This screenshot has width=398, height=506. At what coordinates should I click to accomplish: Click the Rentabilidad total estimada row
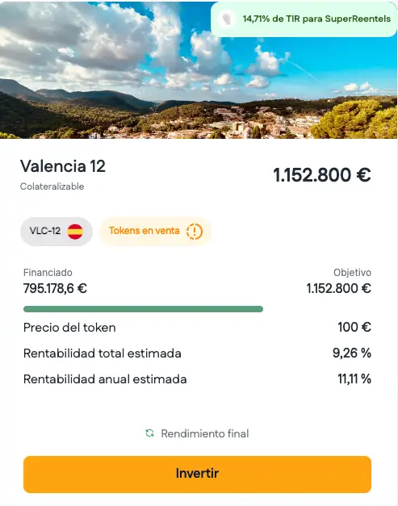(197, 353)
